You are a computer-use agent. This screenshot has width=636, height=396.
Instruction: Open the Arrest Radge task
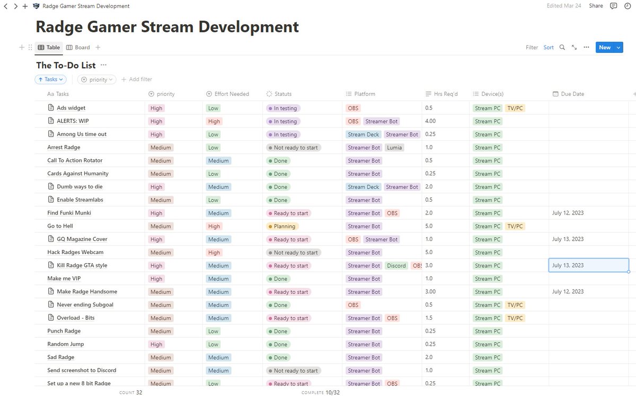(64, 147)
